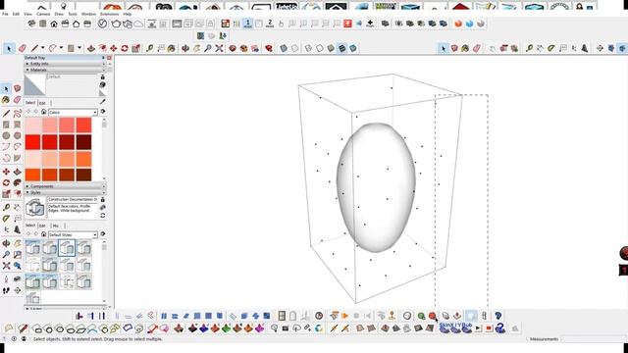This screenshot has height=353, width=628.
Task: Open the Camera menu
Action: click(43, 14)
